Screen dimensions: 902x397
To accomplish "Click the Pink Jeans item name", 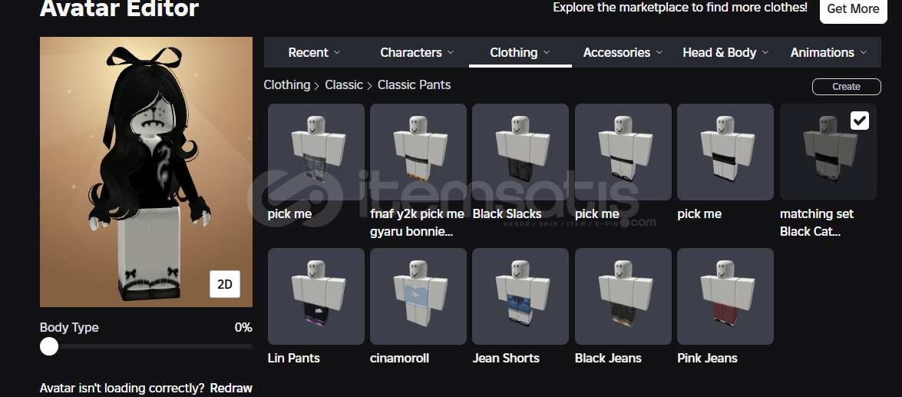I will coord(707,358).
